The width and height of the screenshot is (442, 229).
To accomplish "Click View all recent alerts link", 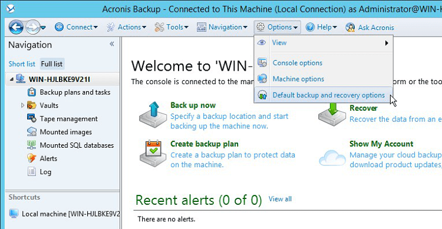I will pos(280,199).
